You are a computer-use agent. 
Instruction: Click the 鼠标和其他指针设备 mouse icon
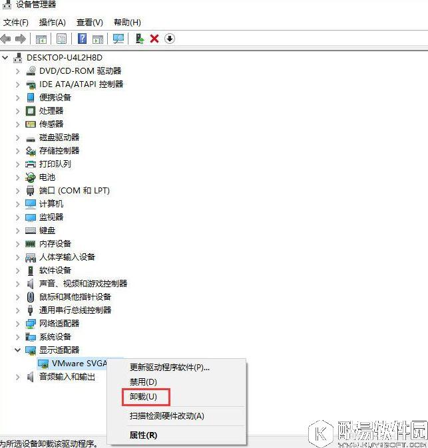(31, 297)
